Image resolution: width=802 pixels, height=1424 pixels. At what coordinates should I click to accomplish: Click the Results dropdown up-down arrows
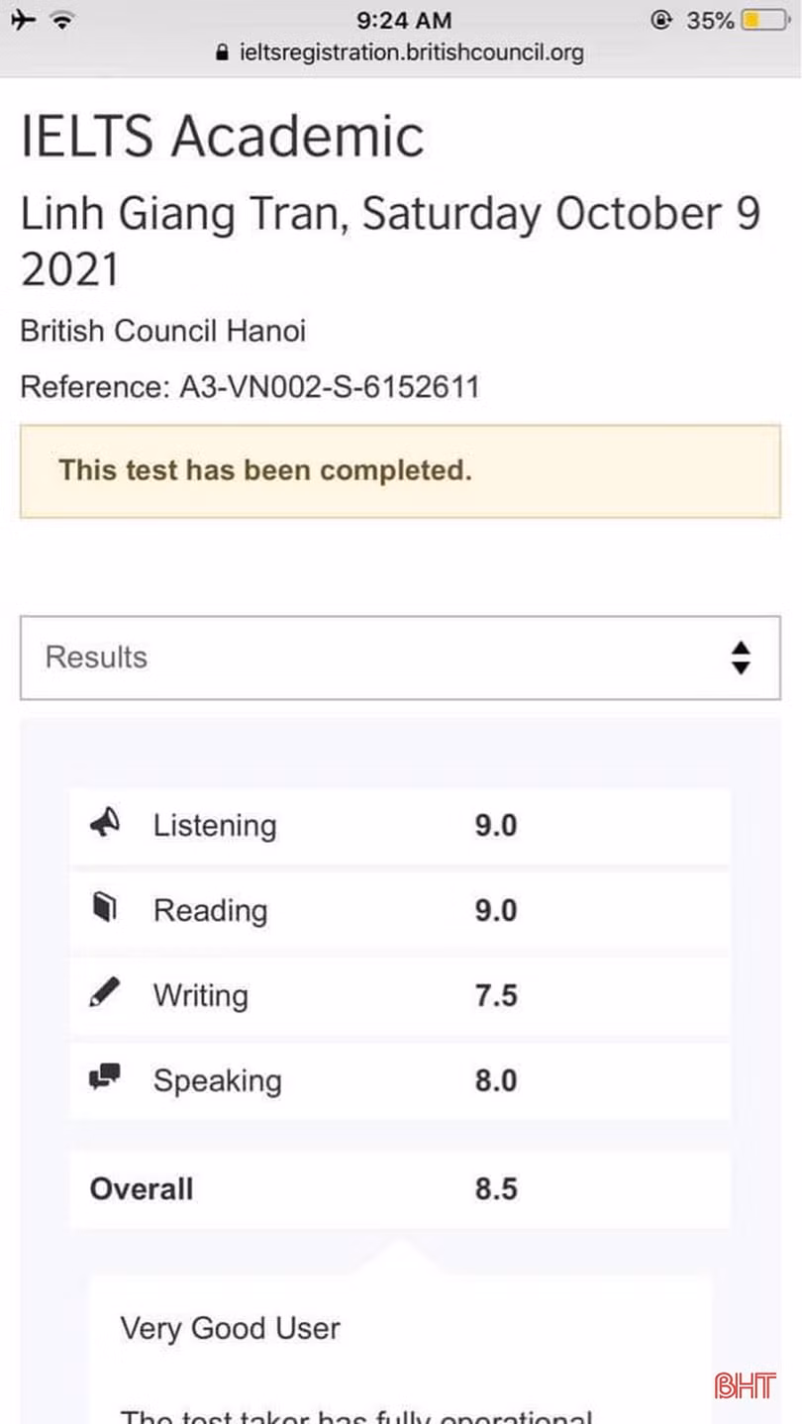740,658
